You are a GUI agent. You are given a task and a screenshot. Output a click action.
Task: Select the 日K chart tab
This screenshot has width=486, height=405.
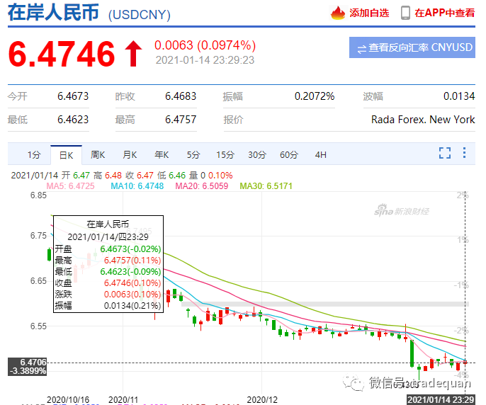click(x=66, y=155)
